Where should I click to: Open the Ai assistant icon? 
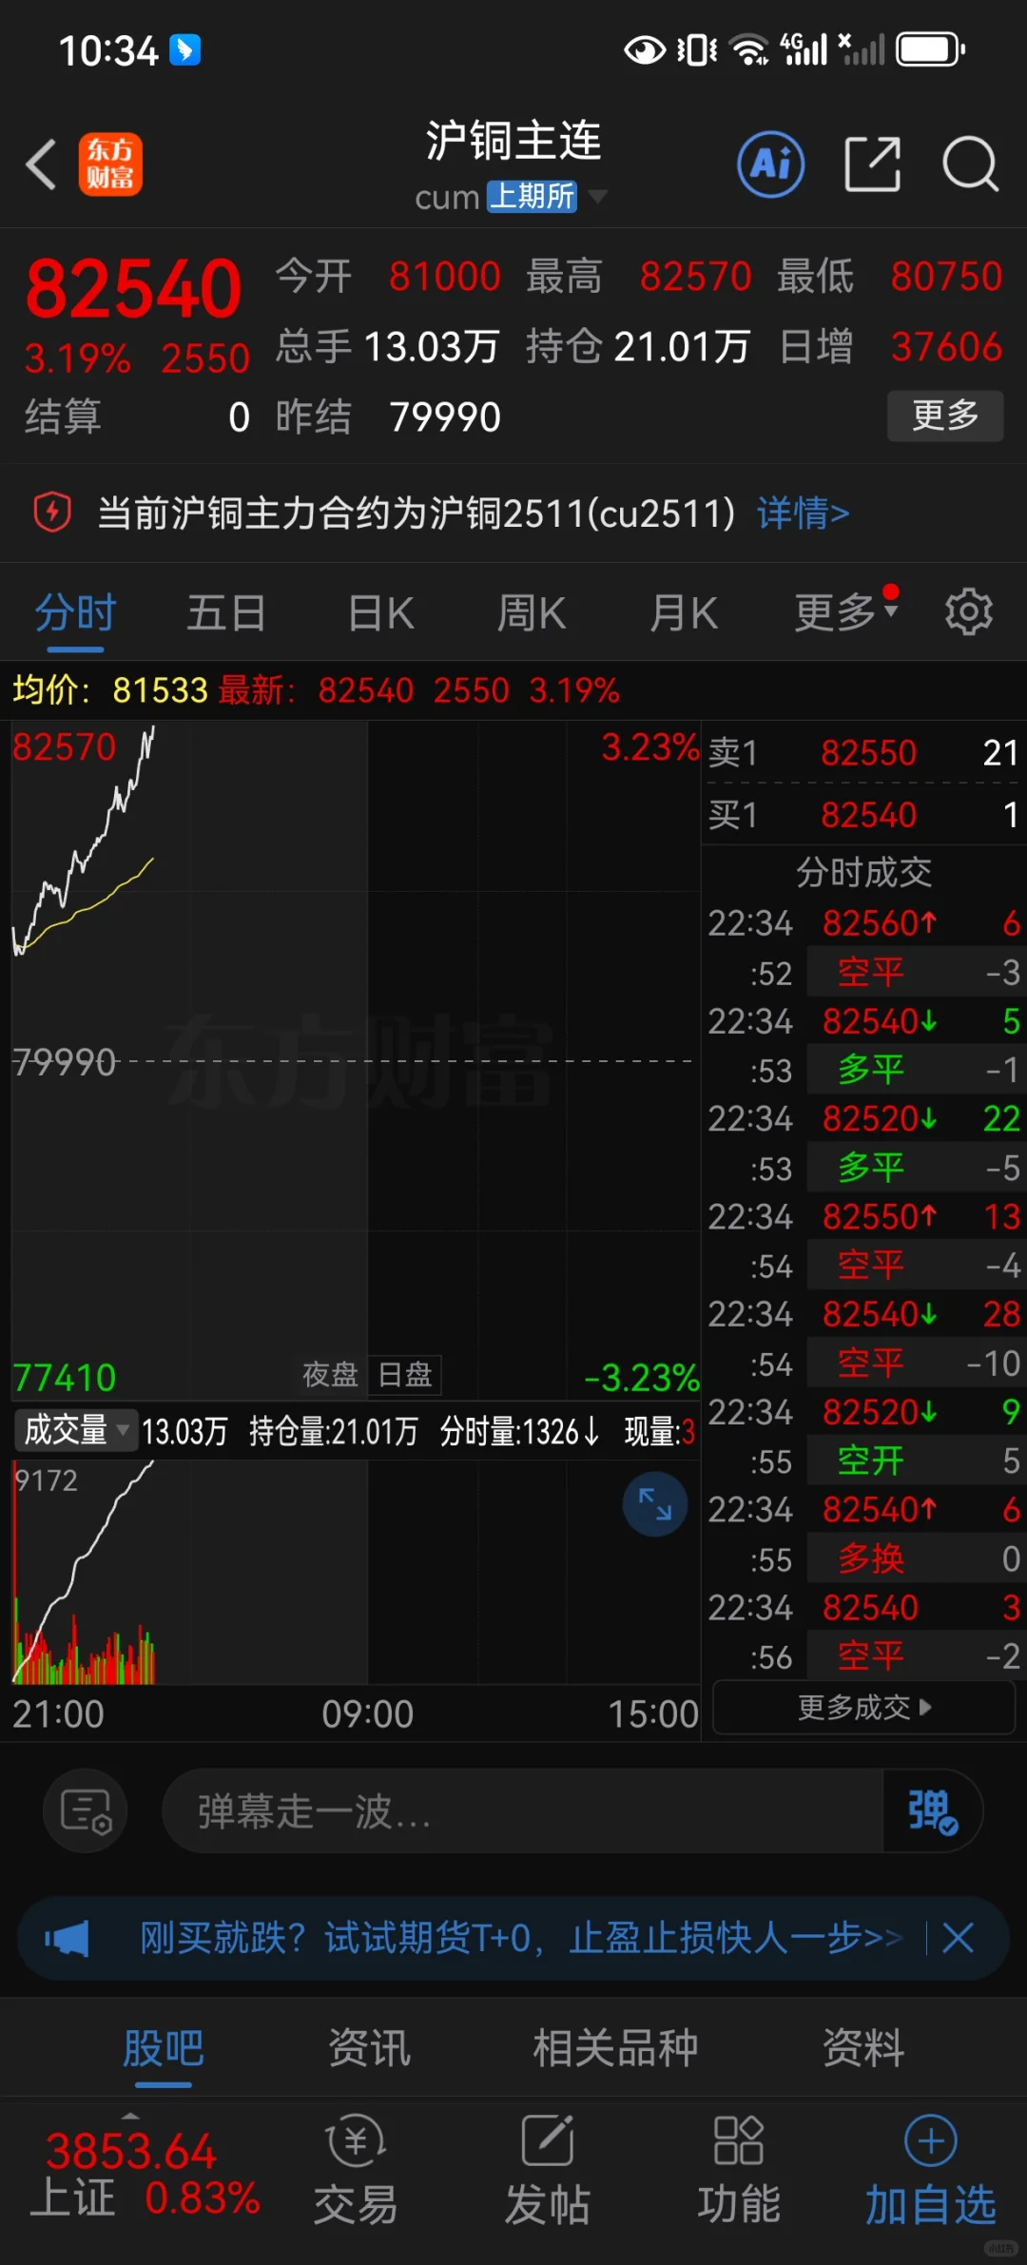(x=770, y=165)
